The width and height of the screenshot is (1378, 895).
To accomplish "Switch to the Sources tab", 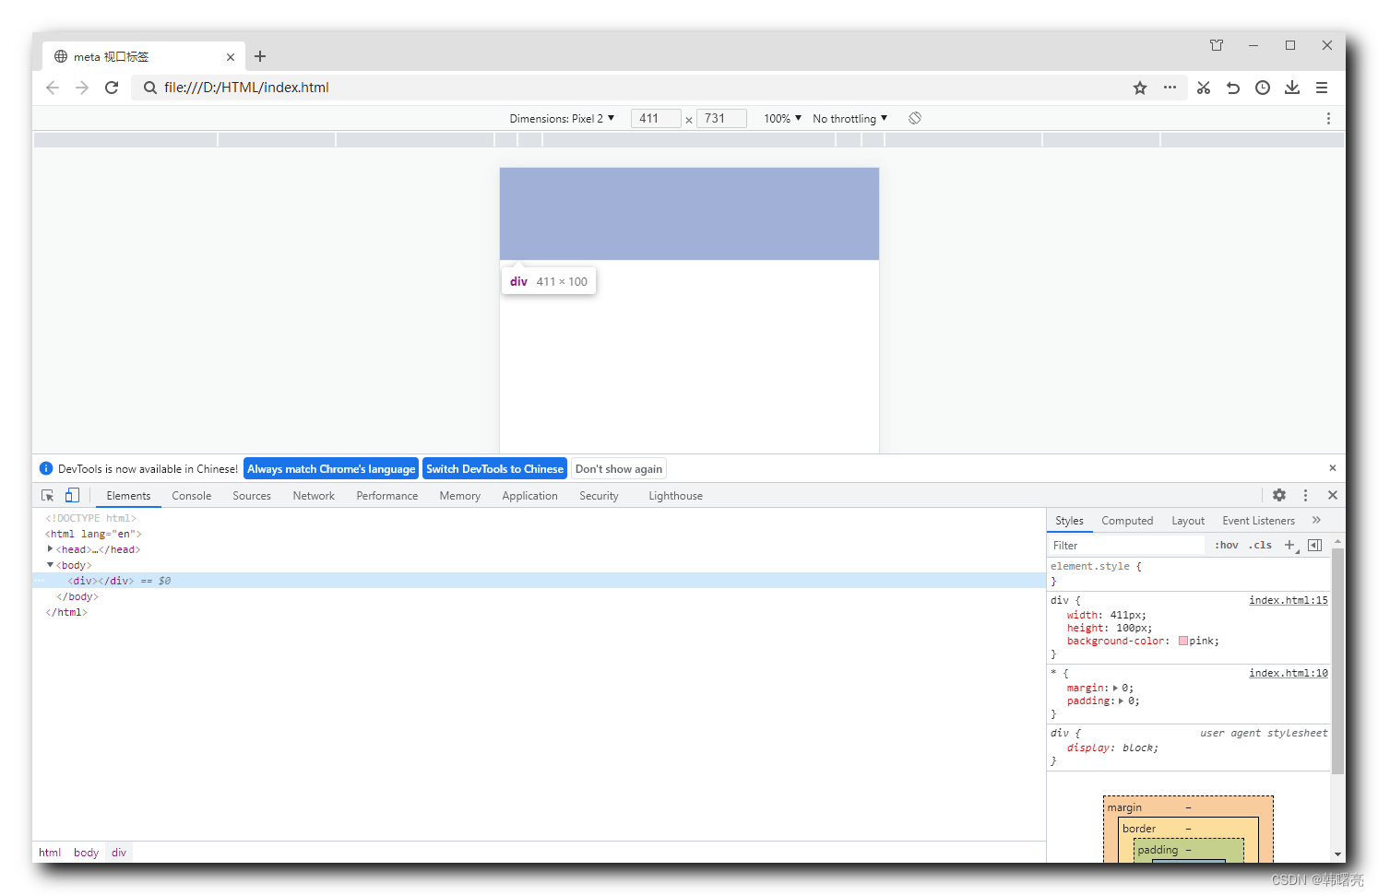I will [x=252, y=495].
